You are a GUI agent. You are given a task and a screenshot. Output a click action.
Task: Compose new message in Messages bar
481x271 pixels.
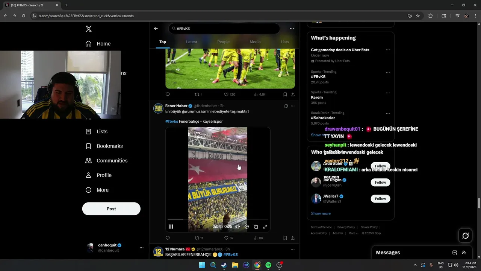455,253
